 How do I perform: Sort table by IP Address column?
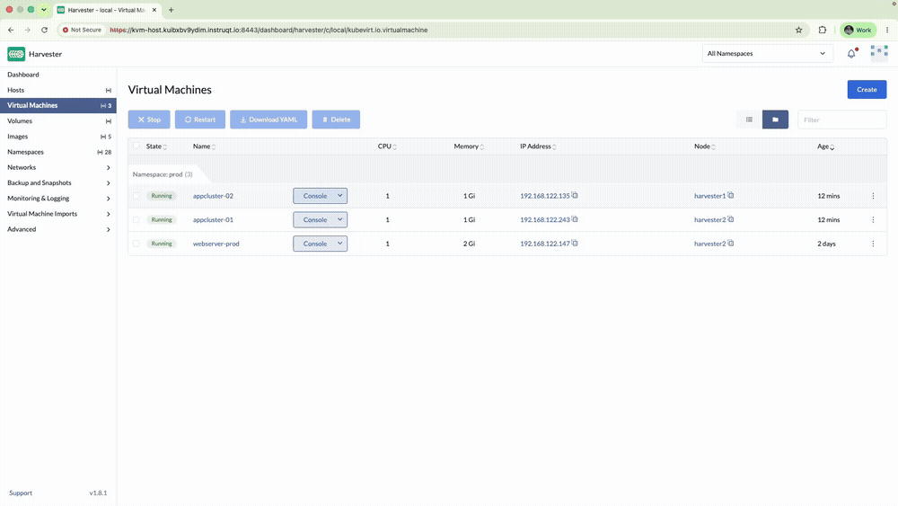[x=538, y=146]
